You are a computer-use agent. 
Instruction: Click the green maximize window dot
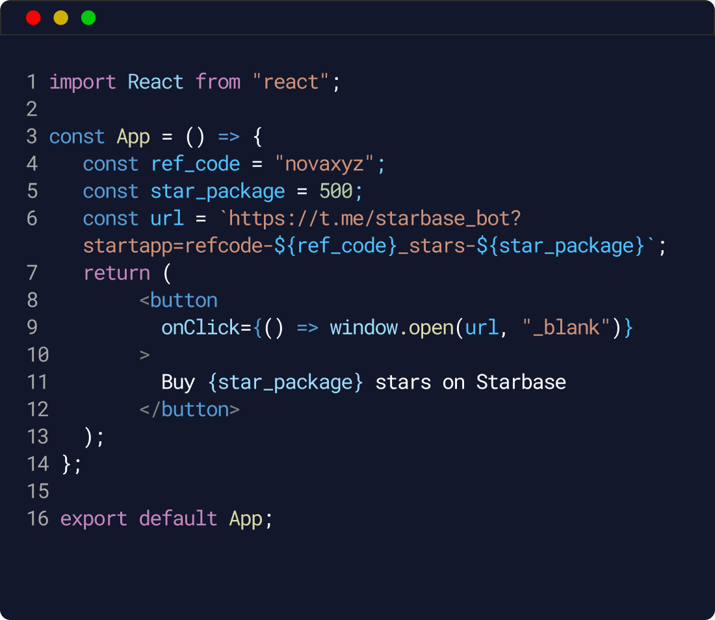pos(88,18)
